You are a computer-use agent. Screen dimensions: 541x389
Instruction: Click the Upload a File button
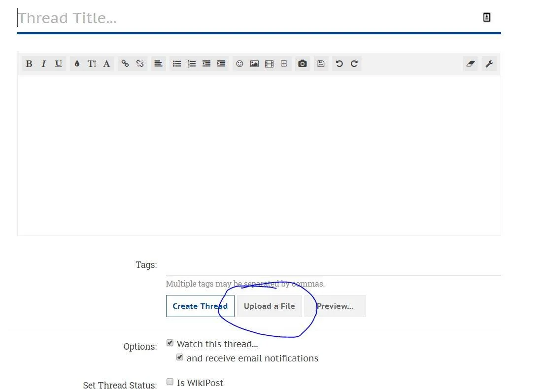270,306
